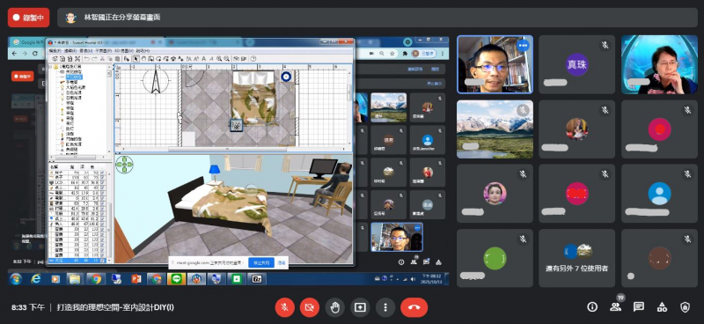Open 平面圖 menu in Sweet Home 3D
Image resolution: width=704 pixels, height=324 pixels.
[x=104, y=51]
